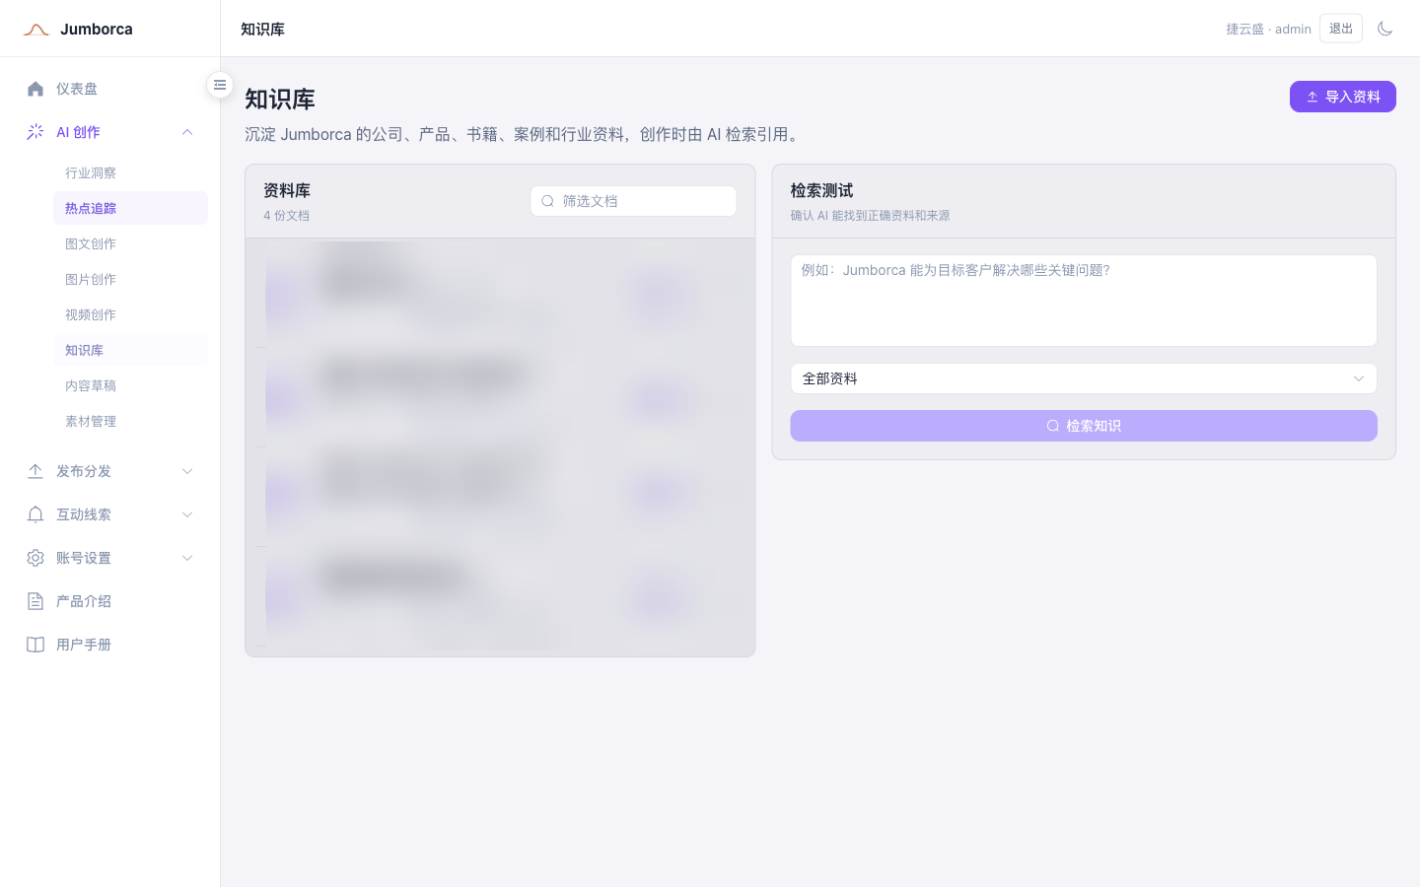Click the 导入资料 button
Image resolution: width=1420 pixels, height=887 pixels.
[1343, 97]
